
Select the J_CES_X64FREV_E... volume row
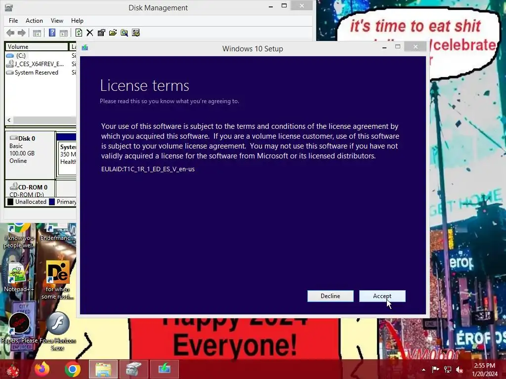pyautogui.click(x=41, y=64)
